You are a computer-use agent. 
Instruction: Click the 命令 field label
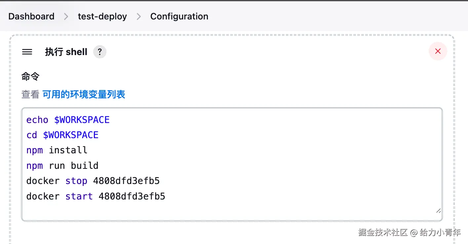coord(30,76)
